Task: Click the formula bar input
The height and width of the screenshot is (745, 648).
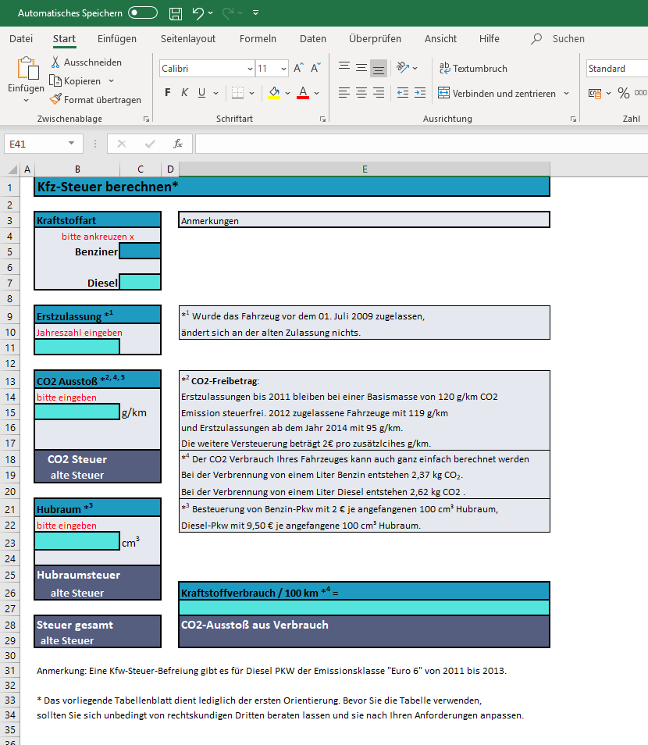Action: click(422, 144)
